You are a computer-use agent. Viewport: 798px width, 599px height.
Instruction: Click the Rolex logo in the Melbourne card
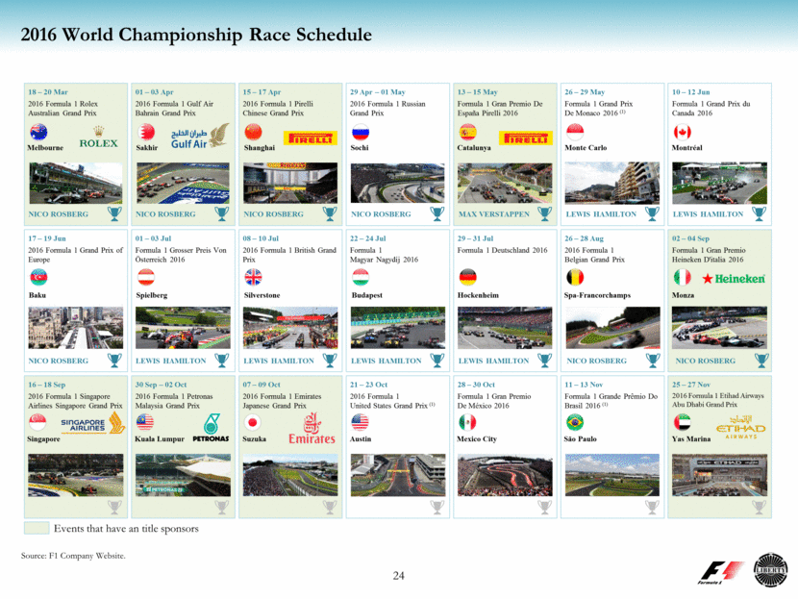99,140
